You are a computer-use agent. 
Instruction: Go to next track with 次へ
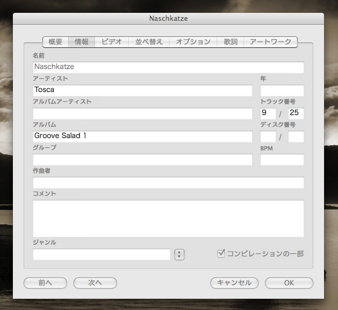[x=95, y=283]
